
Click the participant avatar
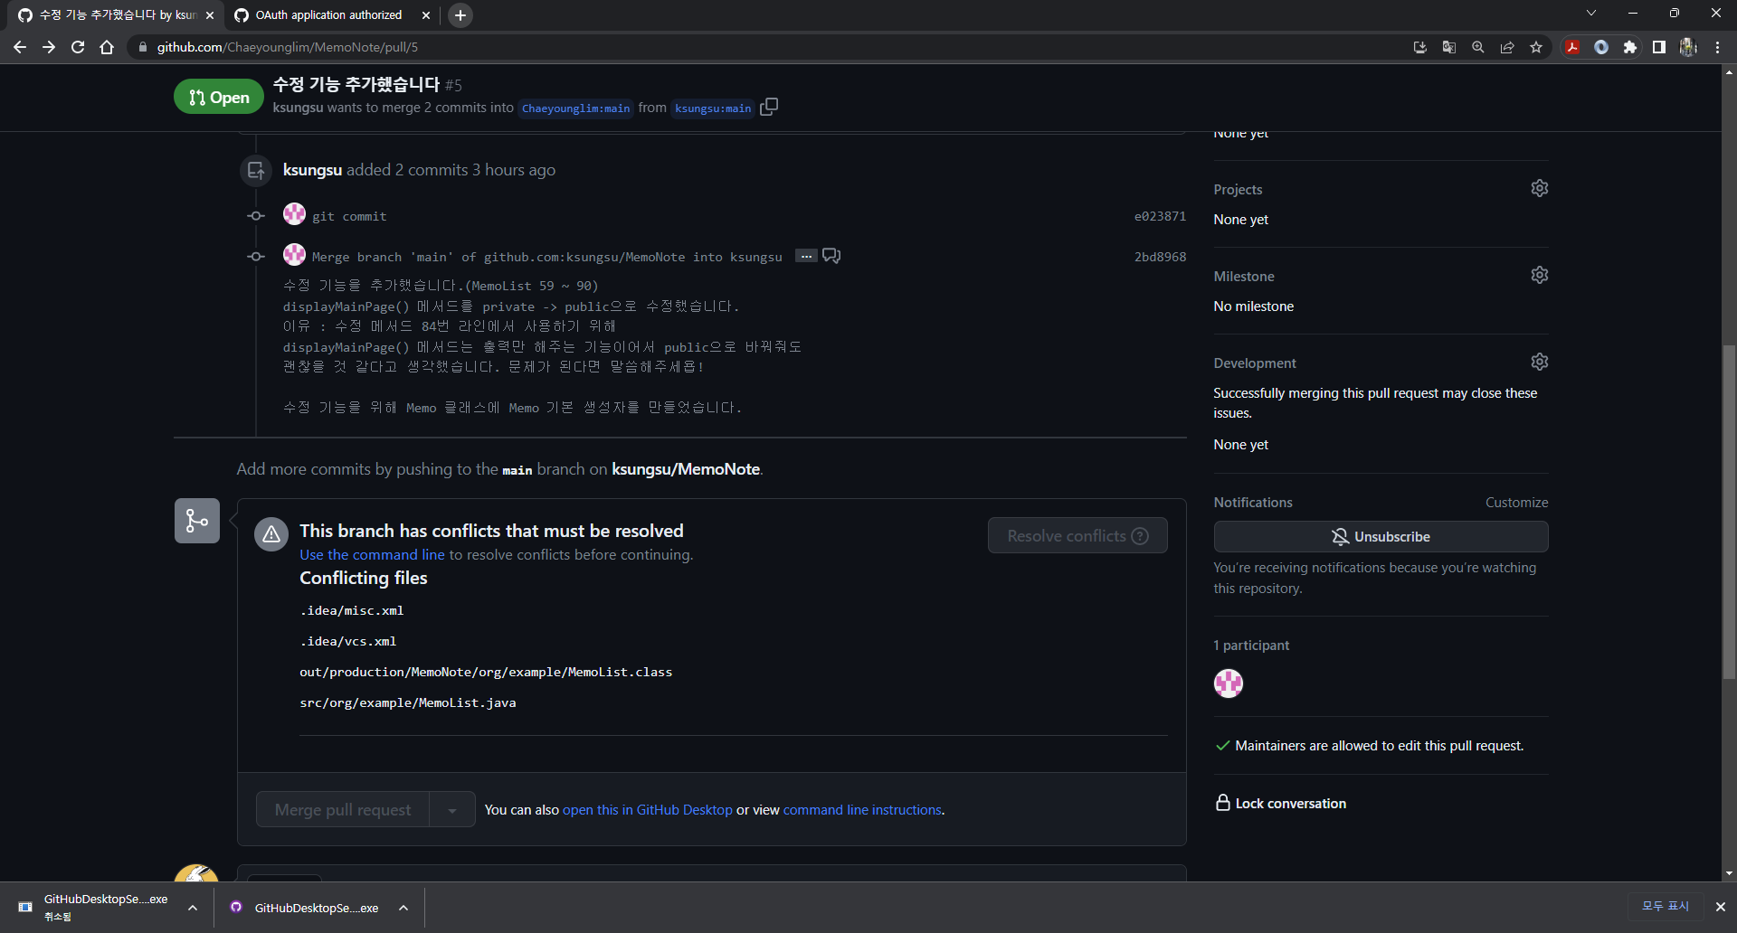(x=1228, y=683)
